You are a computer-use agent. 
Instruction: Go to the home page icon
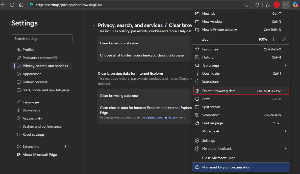pyautogui.click(x=21, y=5)
